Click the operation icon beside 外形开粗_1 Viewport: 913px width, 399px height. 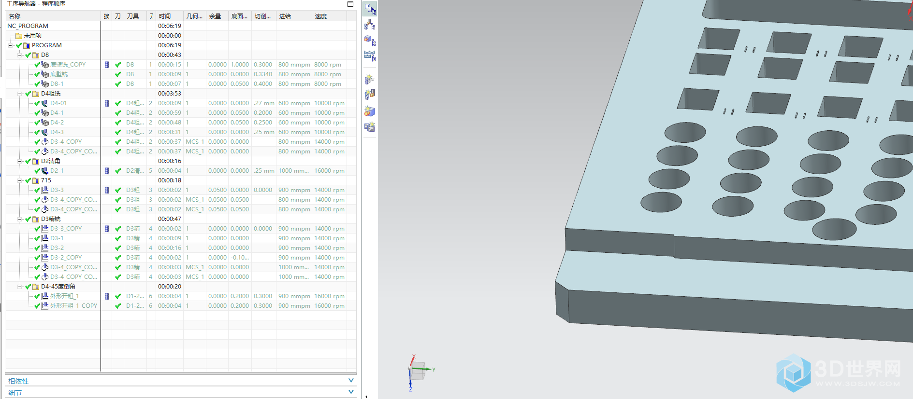(x=45, y=296)
